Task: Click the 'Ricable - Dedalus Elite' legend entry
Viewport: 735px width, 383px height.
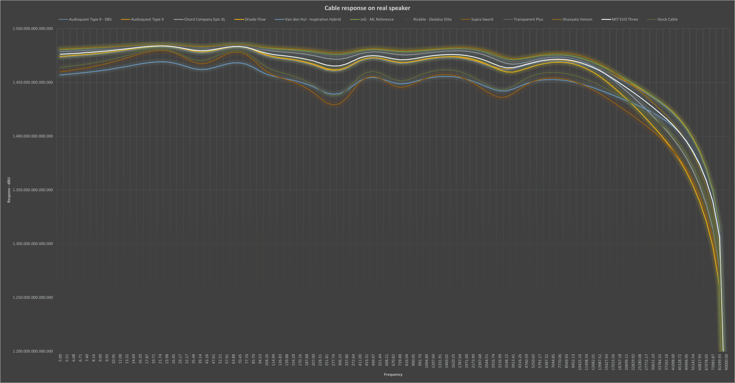Action: tap(427, 19)
